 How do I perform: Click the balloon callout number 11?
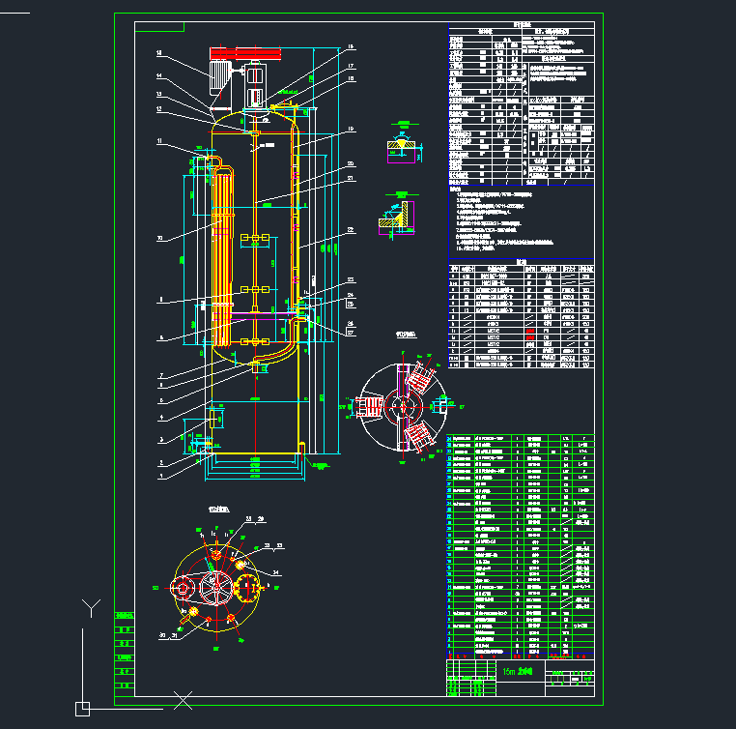click(x=159, y=141)
